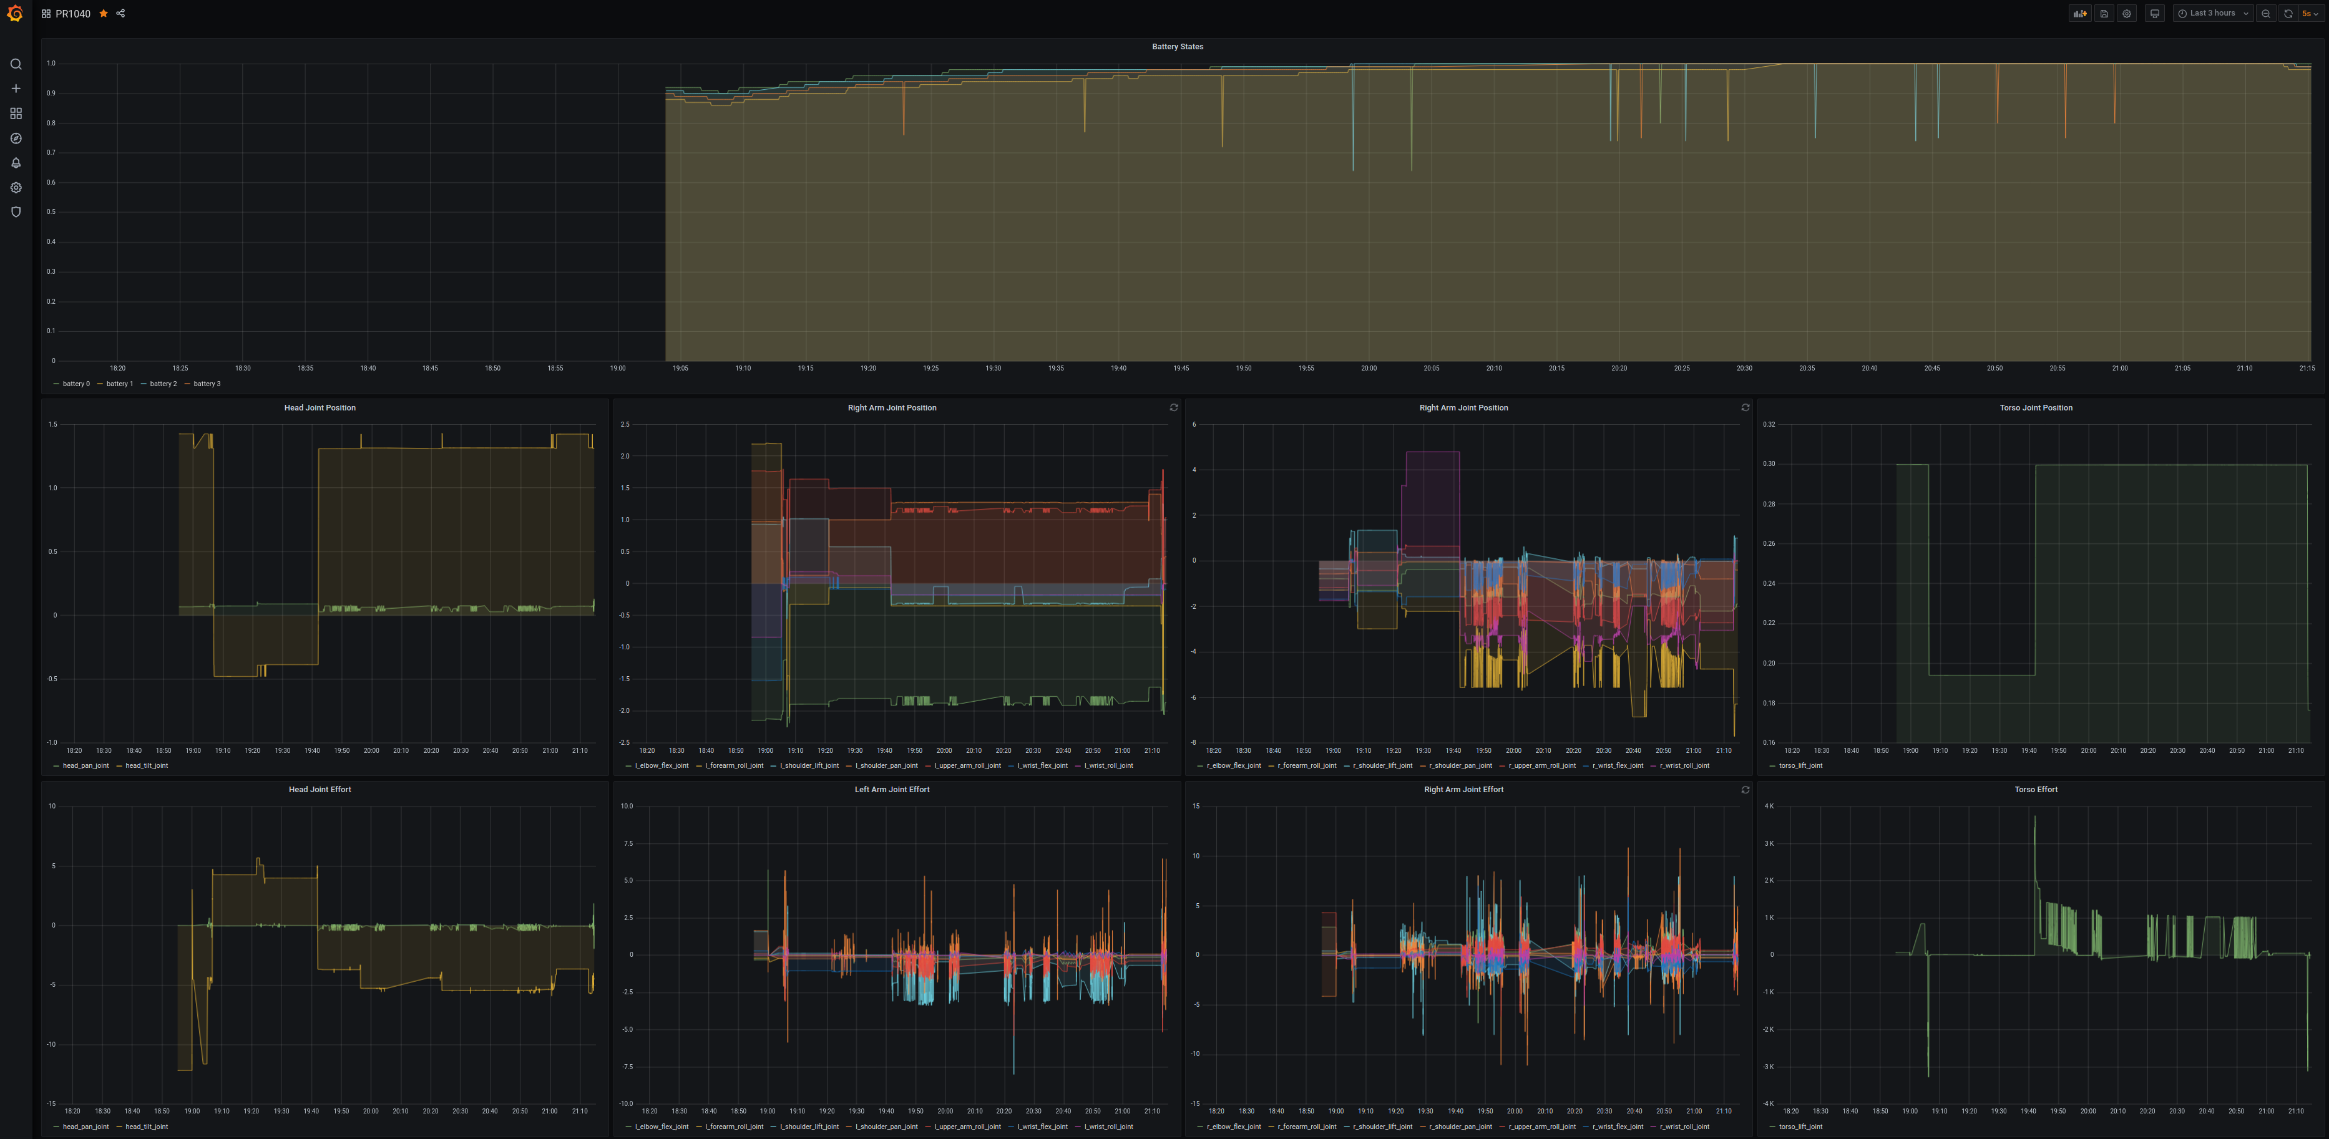Open the search dashboards icon in sidebar

click(x=16, y=64)
